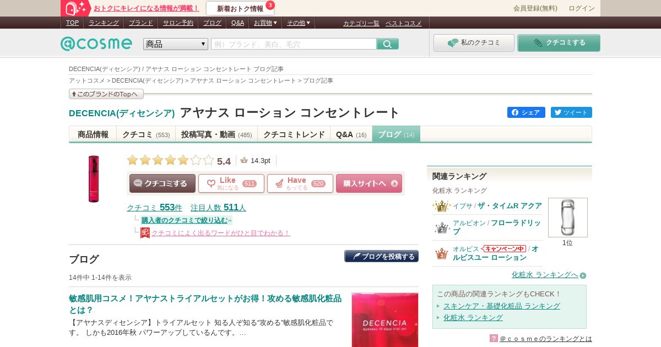Image resolution: width=661 pixels, height=347 pixels.
Task: Switch to the Q&A (16) tab
Action: pos(351,134)
